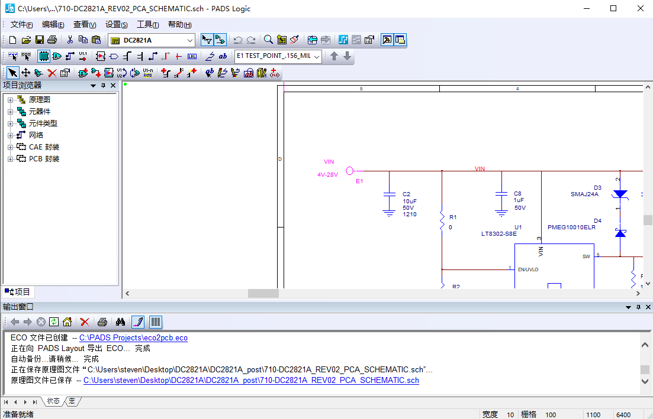This screenshot has width=653, height=419.
Task: Click the binoculars search icon in output window
Action: pyautogui.click(x=121, y=322)
